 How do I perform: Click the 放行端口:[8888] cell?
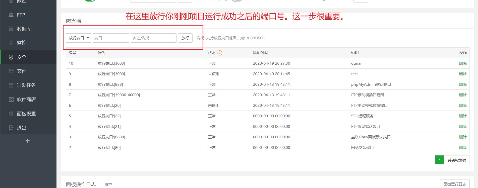[111, 137]
